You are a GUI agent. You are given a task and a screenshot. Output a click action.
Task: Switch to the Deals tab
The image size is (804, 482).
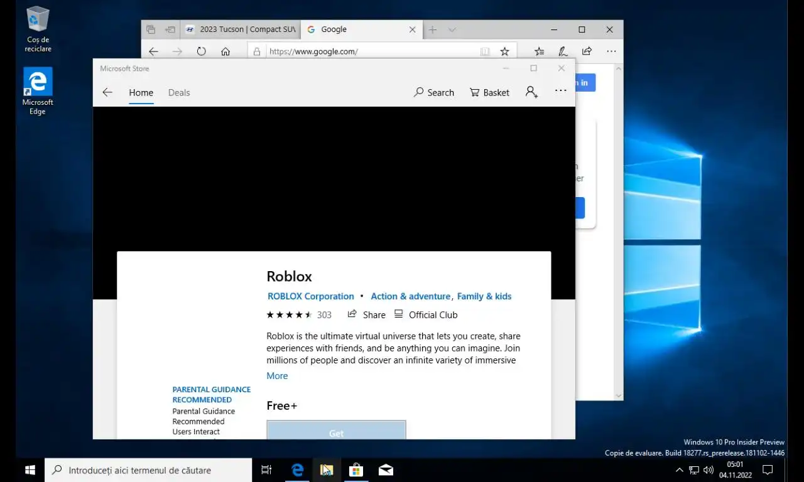tap(179, 92)
